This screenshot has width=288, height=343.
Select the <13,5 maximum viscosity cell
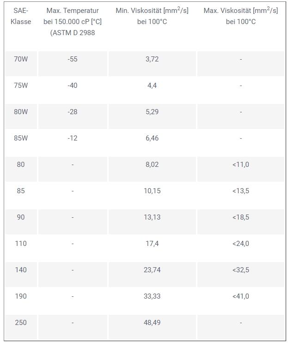point(241,191)
